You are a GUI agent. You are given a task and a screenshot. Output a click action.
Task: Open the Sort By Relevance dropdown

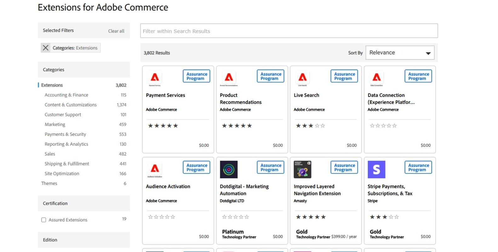coord(400,53)
